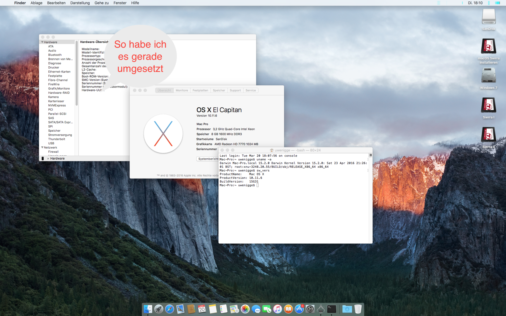This screenshot has width=506, height=316.
Task: Open the Gehe zu menu
Action: 102,3
